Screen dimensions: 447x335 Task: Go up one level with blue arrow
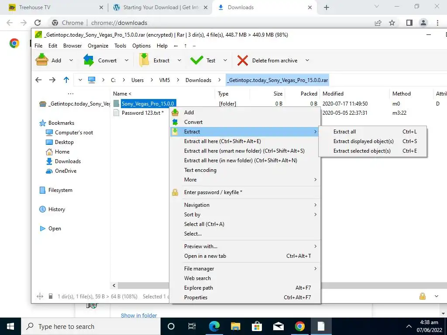coord(66,80)
